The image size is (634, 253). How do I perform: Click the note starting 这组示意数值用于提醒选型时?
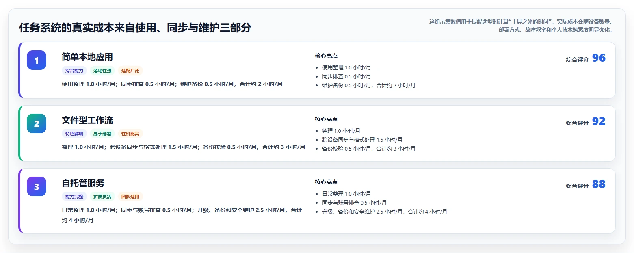point(521,26)
